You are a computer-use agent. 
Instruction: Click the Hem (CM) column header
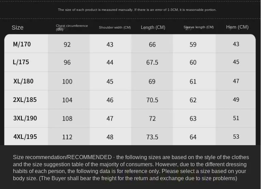coord(237,27)
